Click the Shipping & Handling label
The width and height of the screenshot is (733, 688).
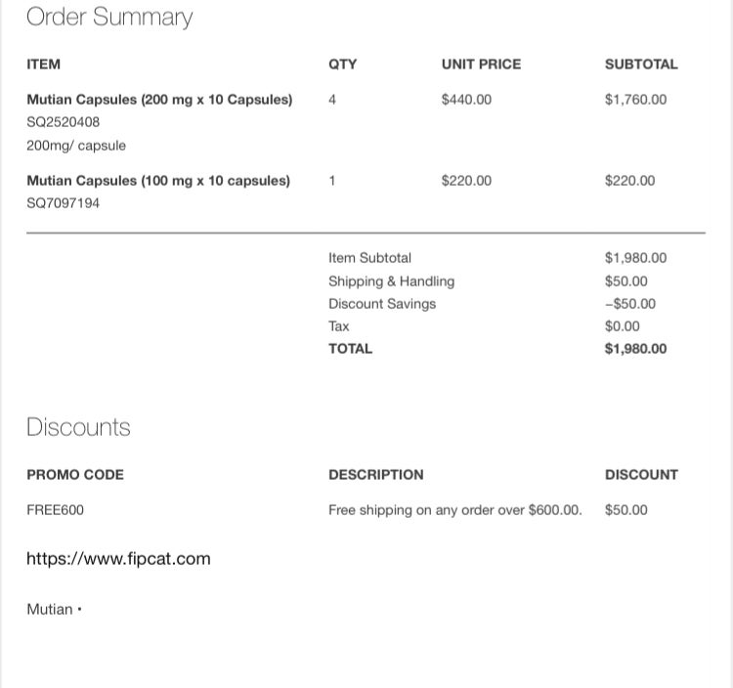pyautogui.click(x=391, y=281)
